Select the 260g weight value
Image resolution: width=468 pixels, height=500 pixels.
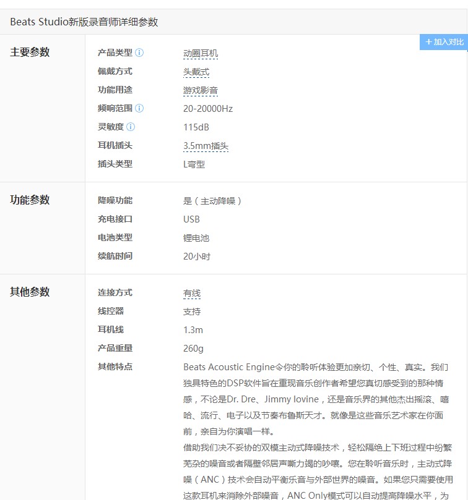[x=193, y=349]
